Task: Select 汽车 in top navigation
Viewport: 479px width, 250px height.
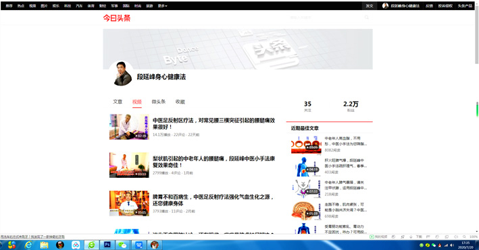Action: tap(79, 6)
